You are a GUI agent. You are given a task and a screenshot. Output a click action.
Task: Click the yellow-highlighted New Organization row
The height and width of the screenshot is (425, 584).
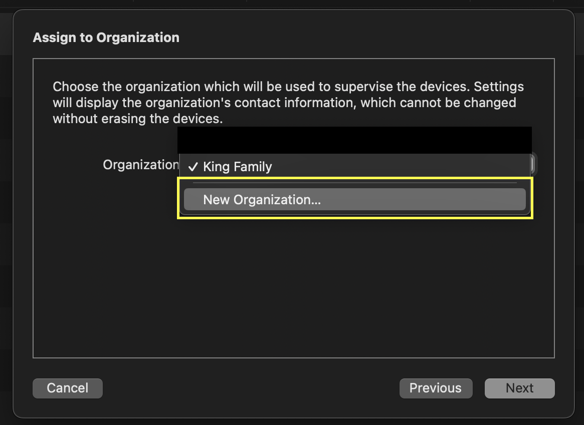click(x=354, y=199)
